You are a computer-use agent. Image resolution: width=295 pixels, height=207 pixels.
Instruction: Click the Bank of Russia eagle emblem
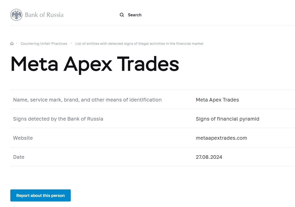pos(16,15)
